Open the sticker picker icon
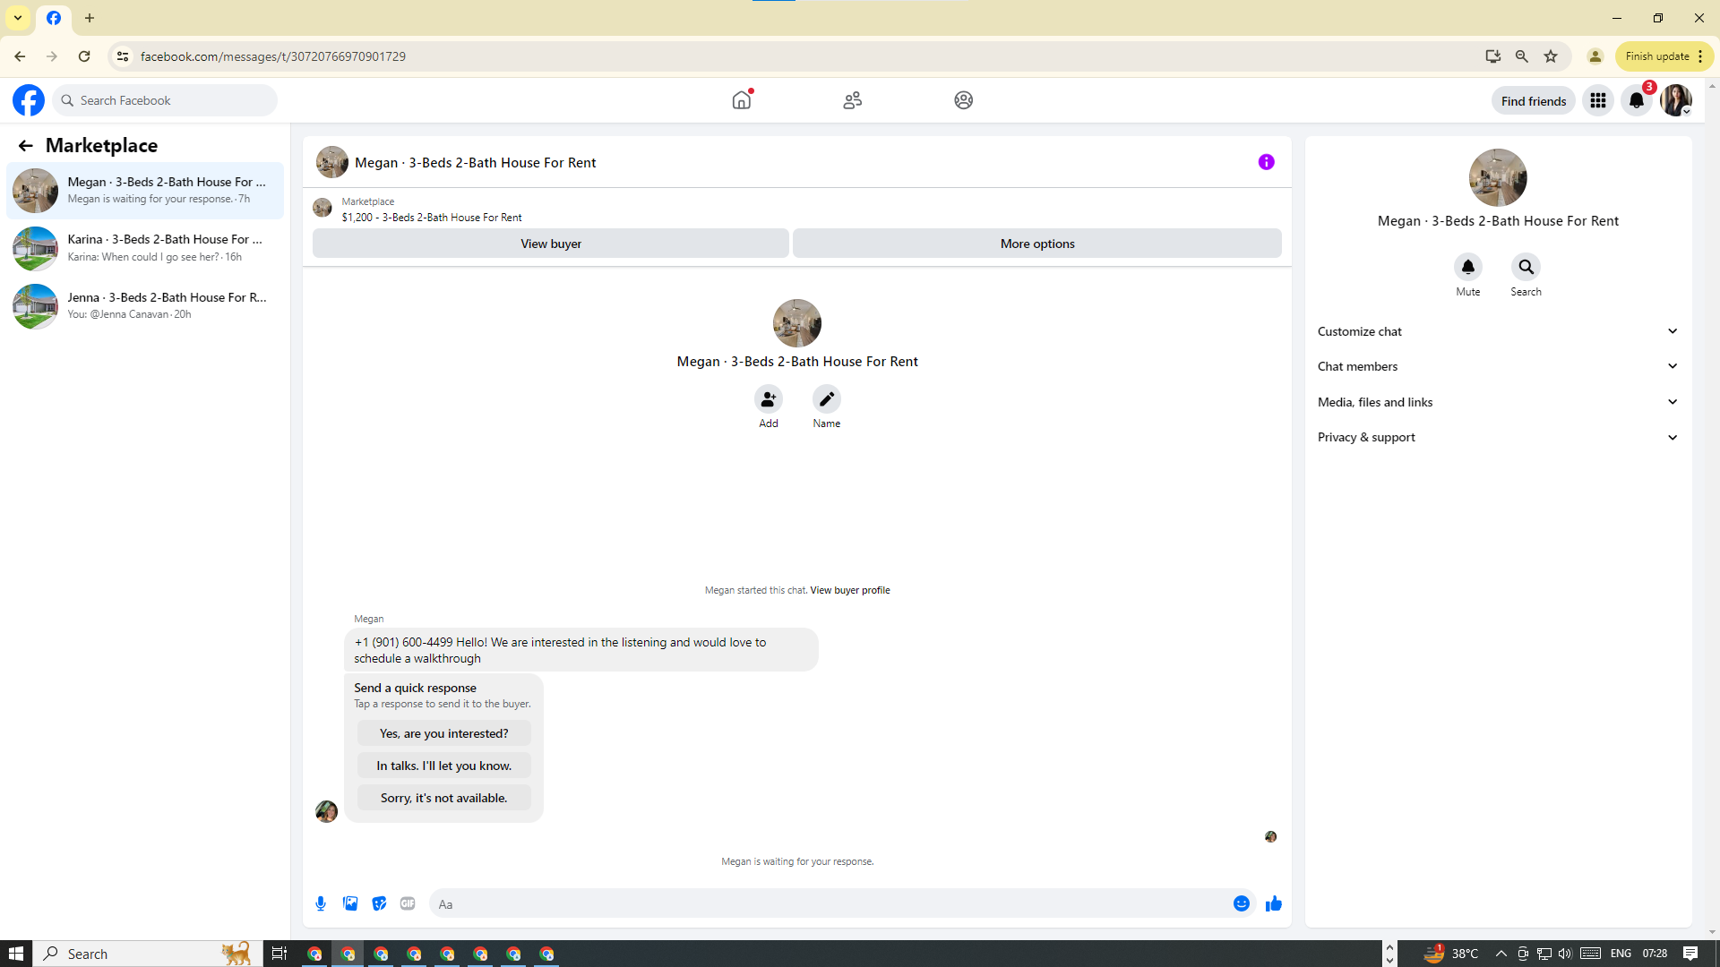The image size is (1720, 967). click(x=379, y=903)
